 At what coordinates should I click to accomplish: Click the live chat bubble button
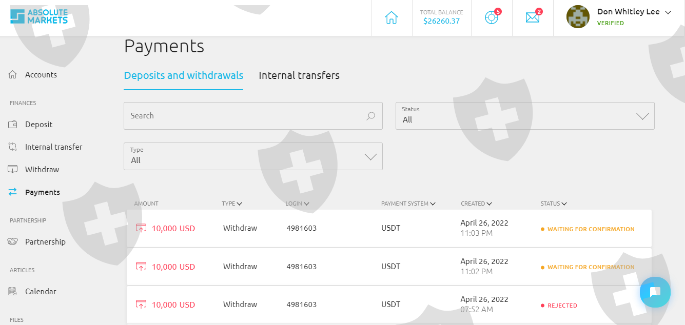655,292
